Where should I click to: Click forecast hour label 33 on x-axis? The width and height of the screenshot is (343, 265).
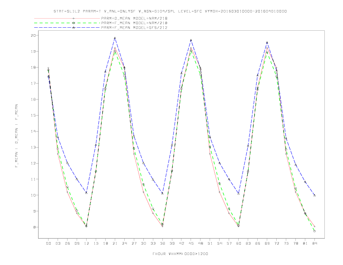coord(153,243)
